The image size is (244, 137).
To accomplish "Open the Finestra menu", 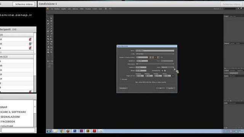I will coord(95,9).
